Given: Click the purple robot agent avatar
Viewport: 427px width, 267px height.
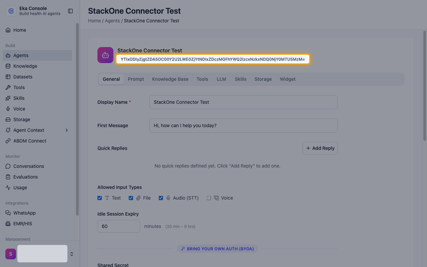Looking at the screenshot, I should (x=105, y=55).
